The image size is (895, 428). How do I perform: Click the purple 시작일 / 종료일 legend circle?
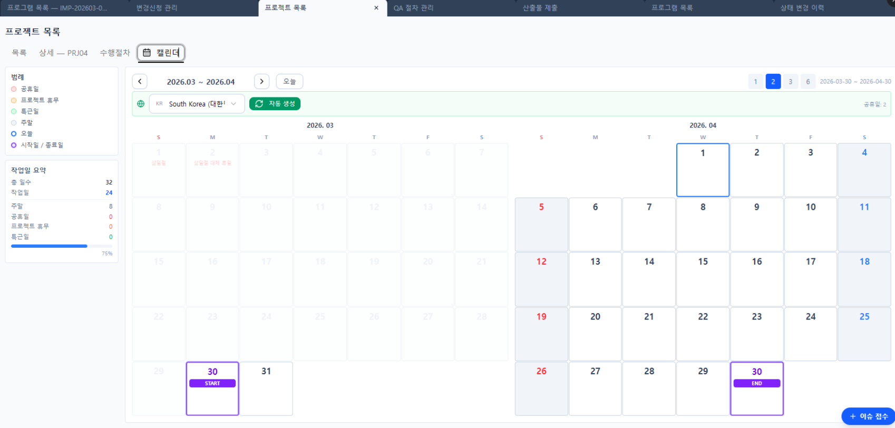pos(14,145)
